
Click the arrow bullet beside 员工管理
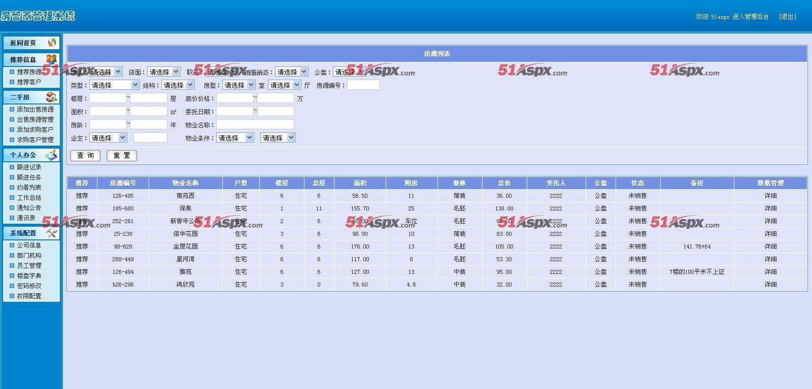click(12, 265)
